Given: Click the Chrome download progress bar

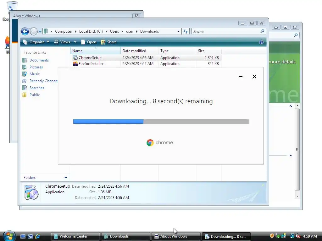Looking at the screenshot, I should (x=161, y=121).
